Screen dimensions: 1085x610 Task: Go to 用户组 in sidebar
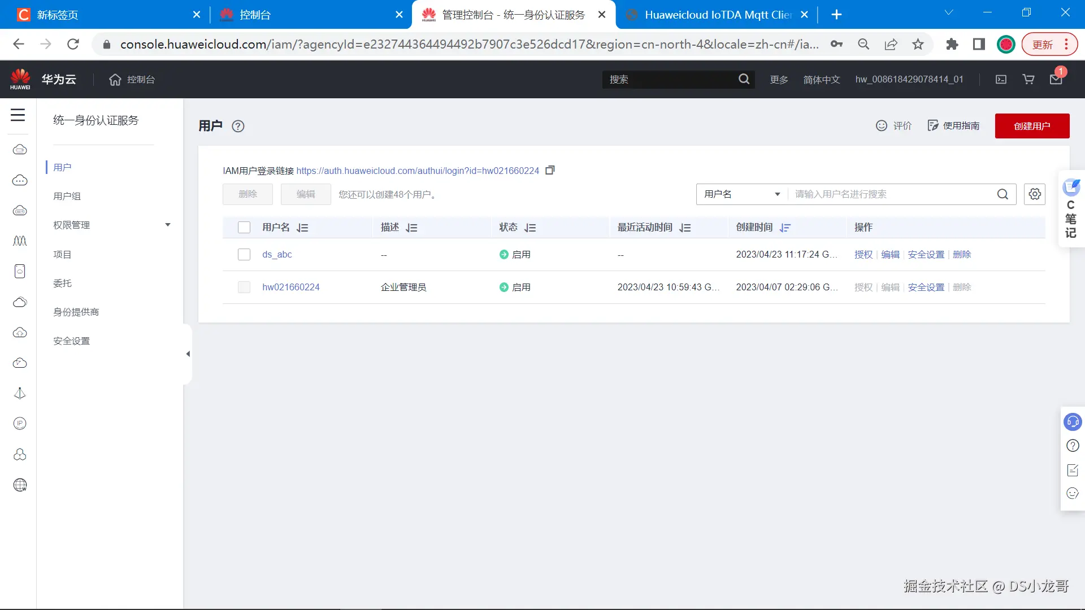[67, 196]
